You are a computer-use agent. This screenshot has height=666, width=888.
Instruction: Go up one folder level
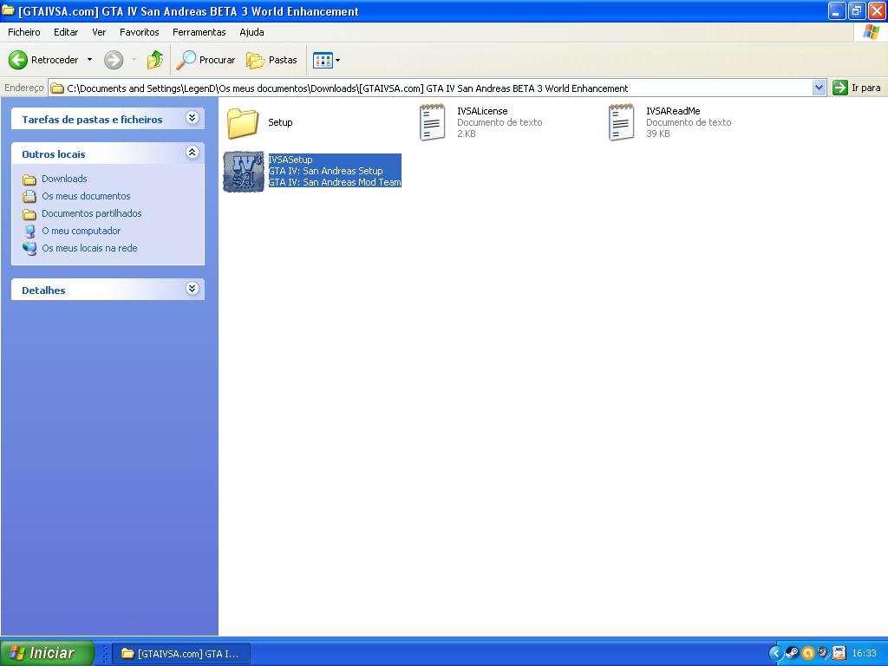(x=154, y=60)
